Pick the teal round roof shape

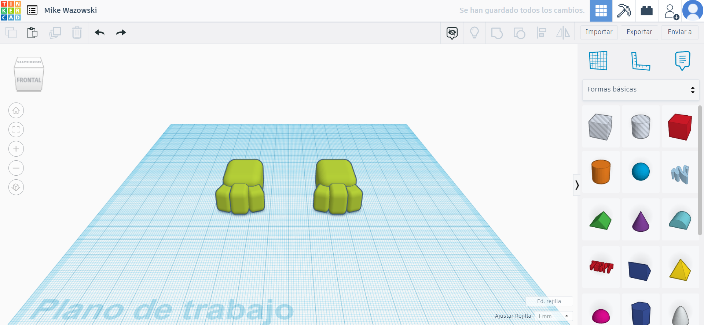[680, 220]
